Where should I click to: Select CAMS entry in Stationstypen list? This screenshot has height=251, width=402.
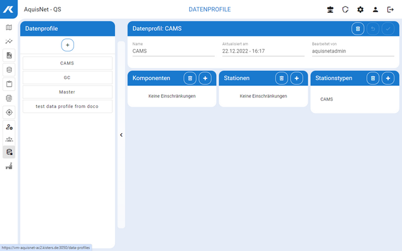(x=327, y=99)
